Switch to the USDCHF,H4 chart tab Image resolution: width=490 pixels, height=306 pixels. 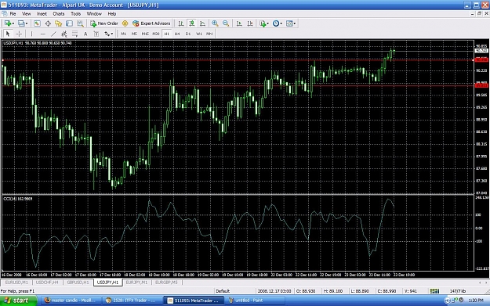coord(47,283)
